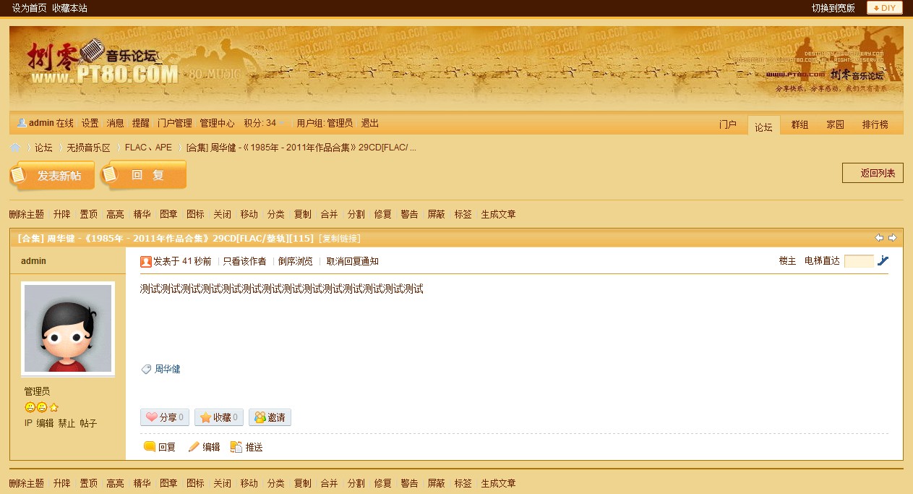Click the gold star rank icon under 管理员

click(x=53, y=407)
